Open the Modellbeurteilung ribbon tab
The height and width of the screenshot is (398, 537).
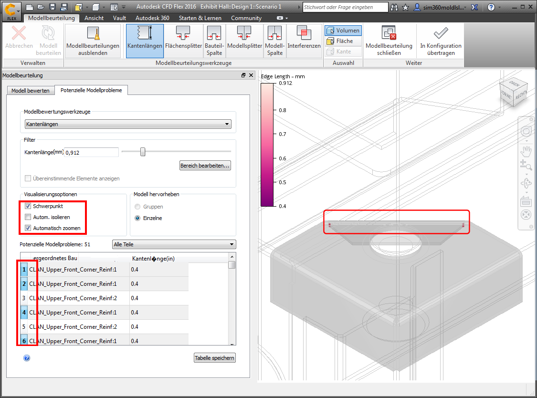(x=52, y=18)
